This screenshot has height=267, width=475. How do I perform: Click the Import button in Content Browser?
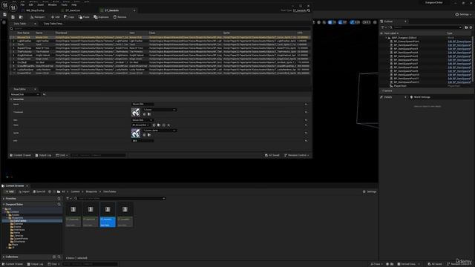click(24, 191)
